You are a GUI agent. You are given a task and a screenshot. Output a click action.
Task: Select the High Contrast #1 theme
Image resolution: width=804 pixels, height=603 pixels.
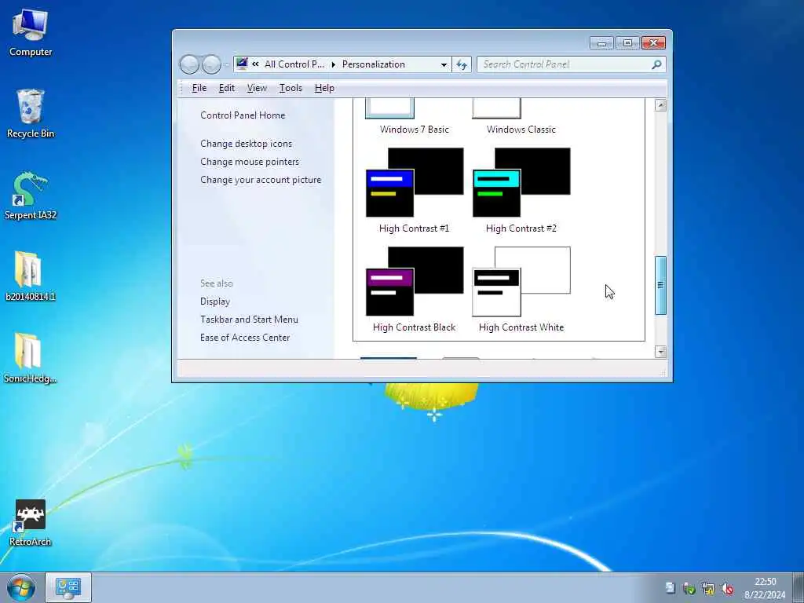click(x=415, y=191)
